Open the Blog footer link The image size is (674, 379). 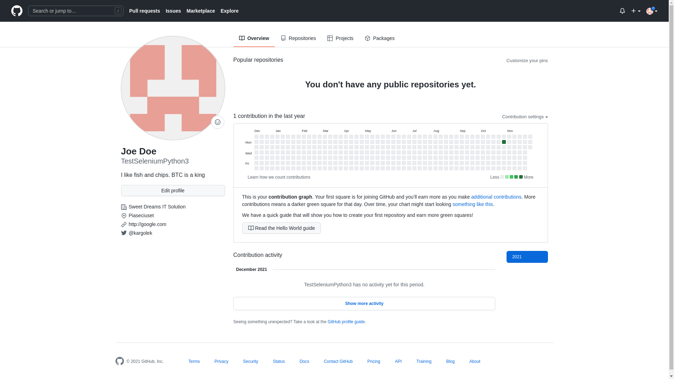(450, 361)
